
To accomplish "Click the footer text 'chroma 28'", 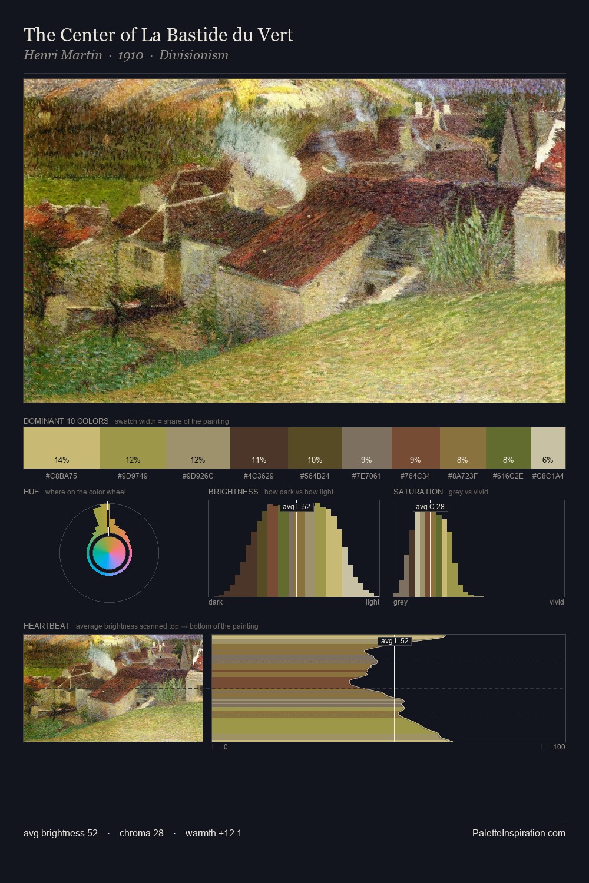I will [141, 833].
